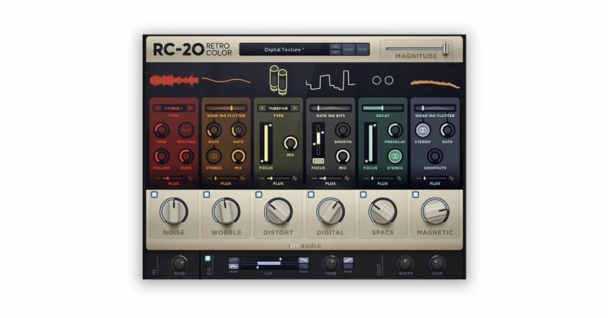Viewport: 608px width, 318px height.
Task: Select next preset with down arrow
Action: click(335, 52)
